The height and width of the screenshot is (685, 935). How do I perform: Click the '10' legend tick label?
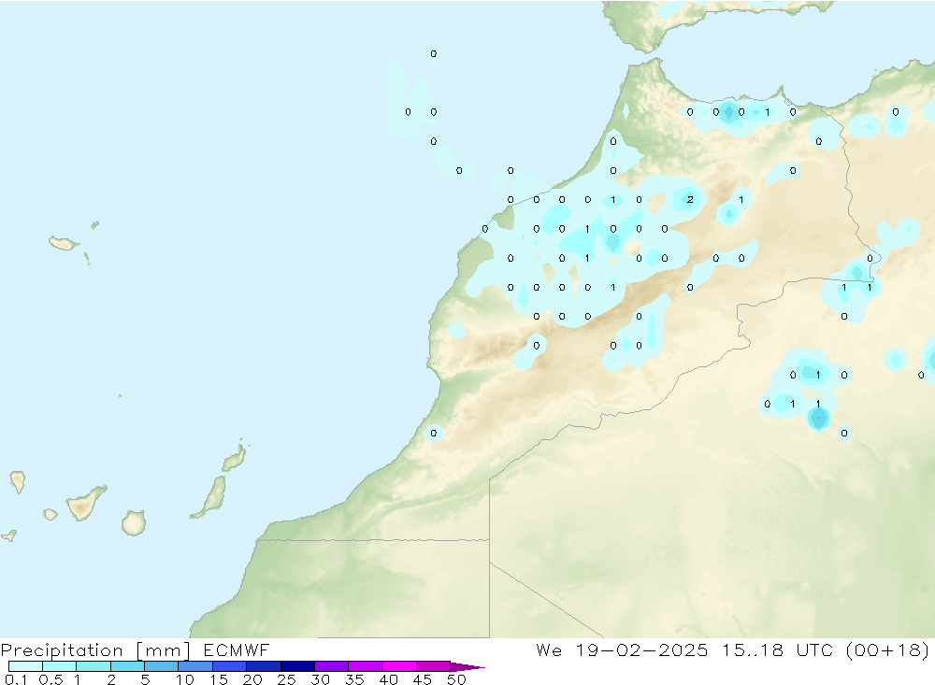pos(185,679)
